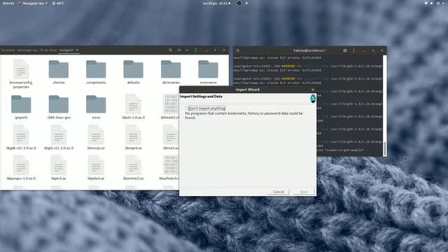Click the volume icon in top bar

pos(431,3)
